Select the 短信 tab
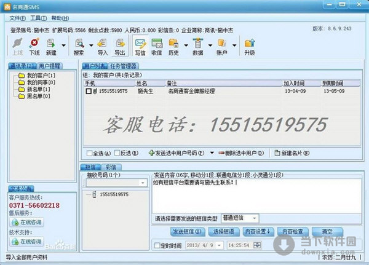Screen dimensions: 369x265 [x=90, y=167]
